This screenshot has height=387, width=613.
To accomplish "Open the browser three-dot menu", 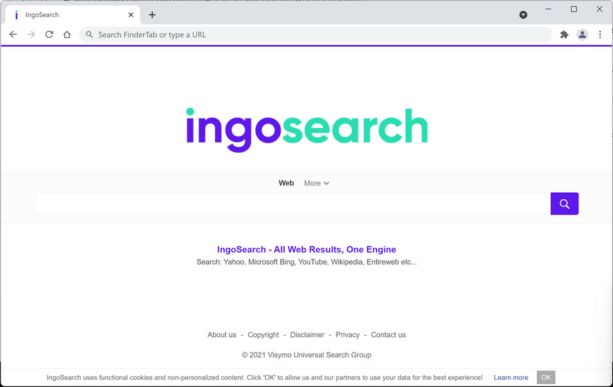I will 600,35.
